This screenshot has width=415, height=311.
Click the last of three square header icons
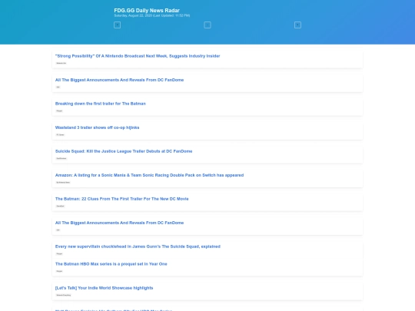(297, 25)
